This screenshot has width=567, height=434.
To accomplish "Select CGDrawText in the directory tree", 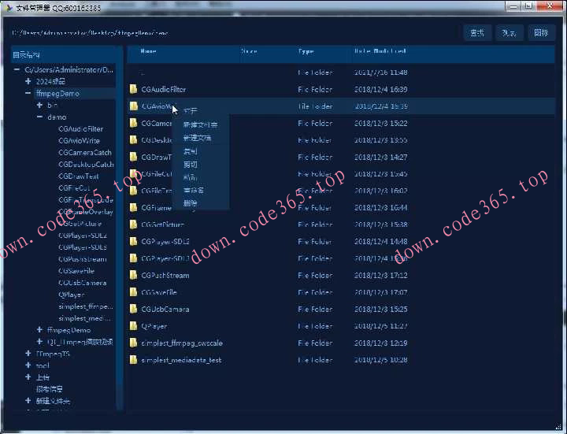I will click(x=78, y=176).
